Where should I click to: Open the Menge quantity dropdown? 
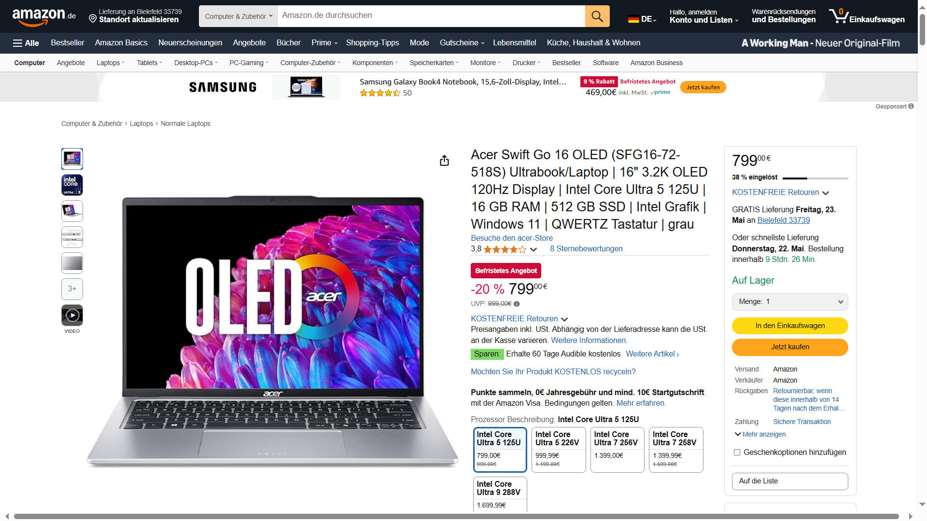pos(790,302)
